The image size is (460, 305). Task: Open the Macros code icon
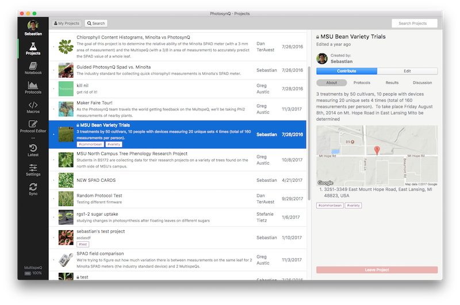[x=33, y=107]
